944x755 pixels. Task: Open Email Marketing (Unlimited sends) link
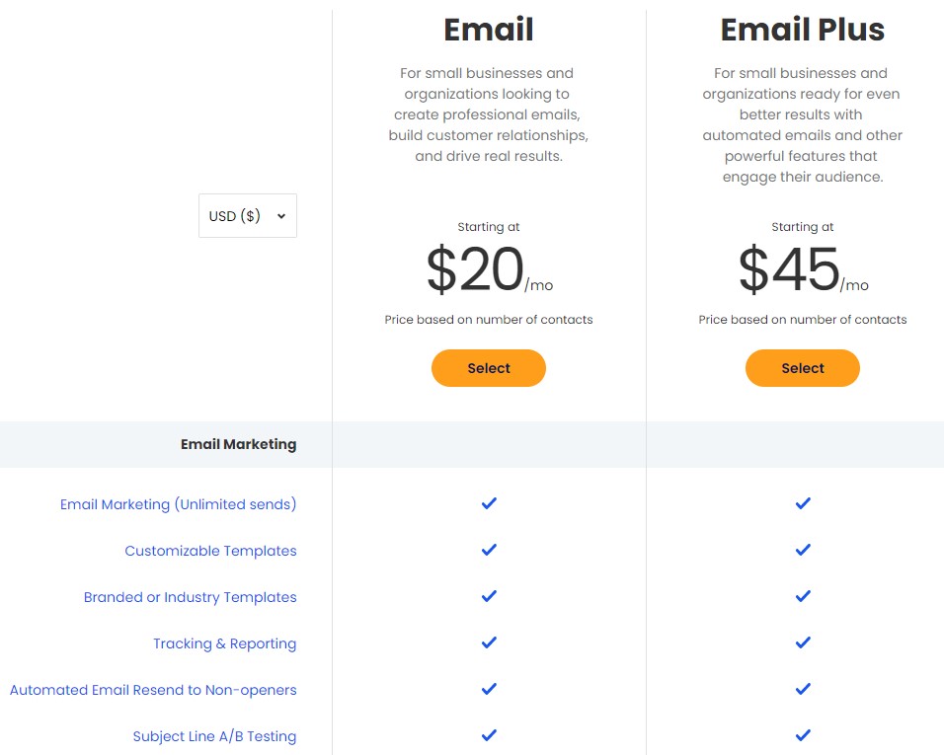(x=178, y=504)
